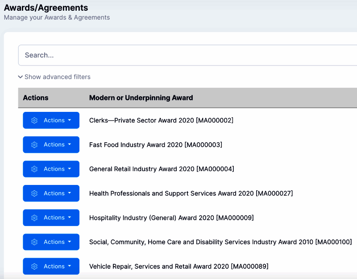Click gear icon in Health Professionals row
This screenshot has height=279, width=357.
34,193
